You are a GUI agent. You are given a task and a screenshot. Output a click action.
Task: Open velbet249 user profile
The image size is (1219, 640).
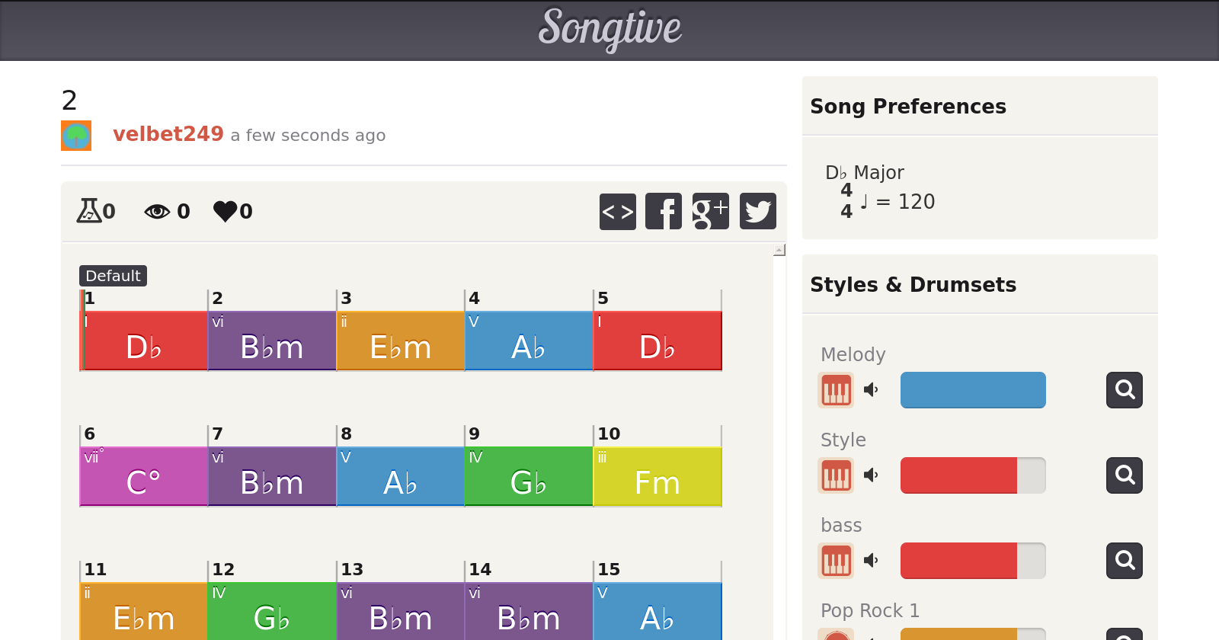point(168,134)
